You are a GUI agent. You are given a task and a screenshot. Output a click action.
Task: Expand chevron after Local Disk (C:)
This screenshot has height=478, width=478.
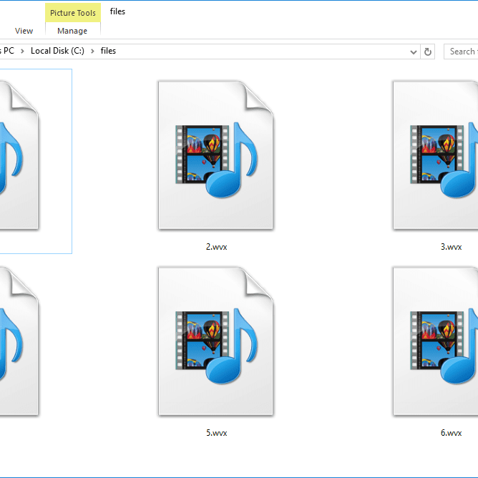tap(92, 52)
